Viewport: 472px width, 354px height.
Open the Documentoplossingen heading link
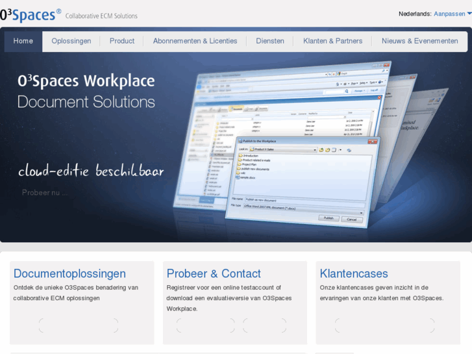pos(69,273)
